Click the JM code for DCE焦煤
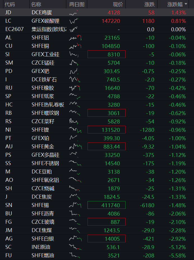The width and height of the screenshot is (194, 260). pyautogui.click(x=9, y=230)
